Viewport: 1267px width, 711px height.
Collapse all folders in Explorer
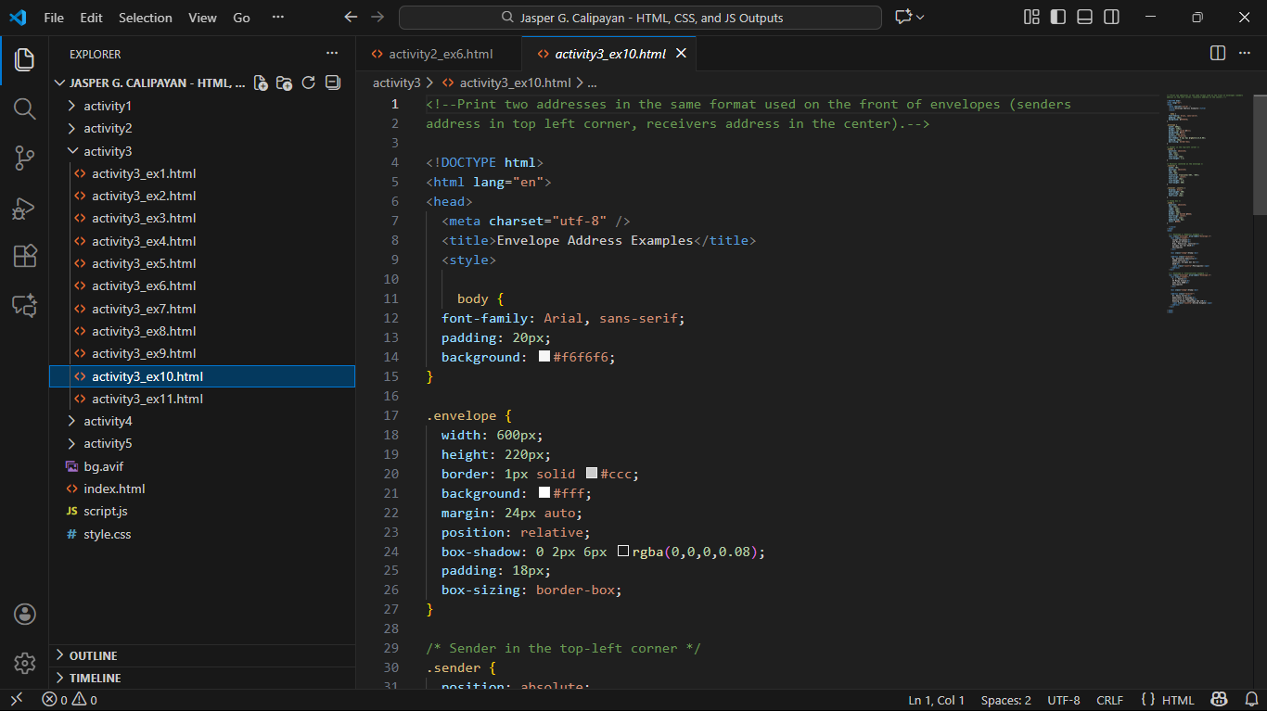tap(333, 83)
